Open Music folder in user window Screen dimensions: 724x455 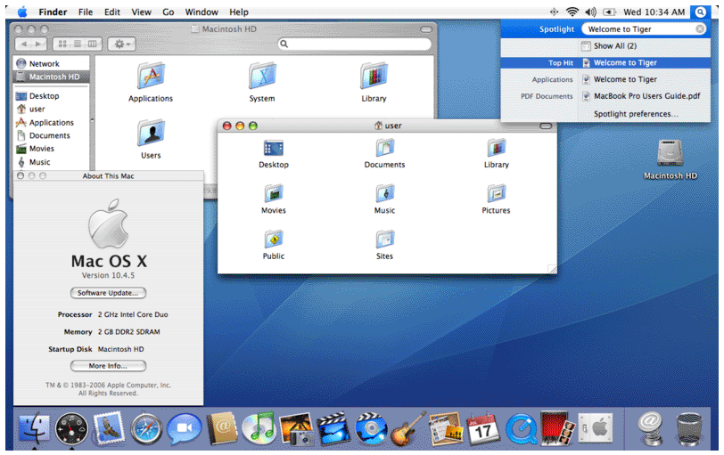[384, 199]
